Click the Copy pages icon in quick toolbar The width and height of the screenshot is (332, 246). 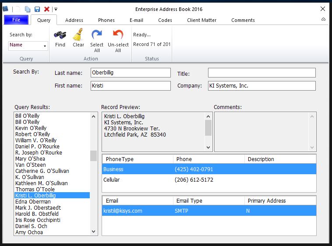(28, 9)
